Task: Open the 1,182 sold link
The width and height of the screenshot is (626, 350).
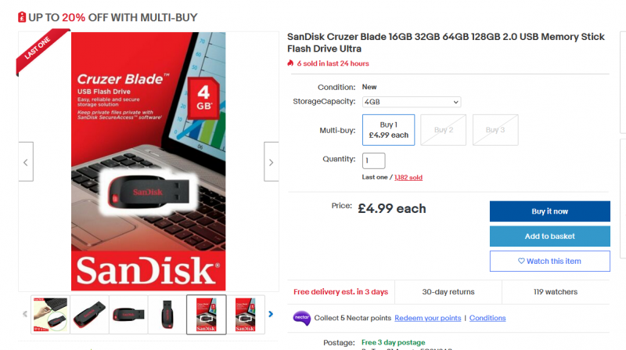Action: point(408,178)
